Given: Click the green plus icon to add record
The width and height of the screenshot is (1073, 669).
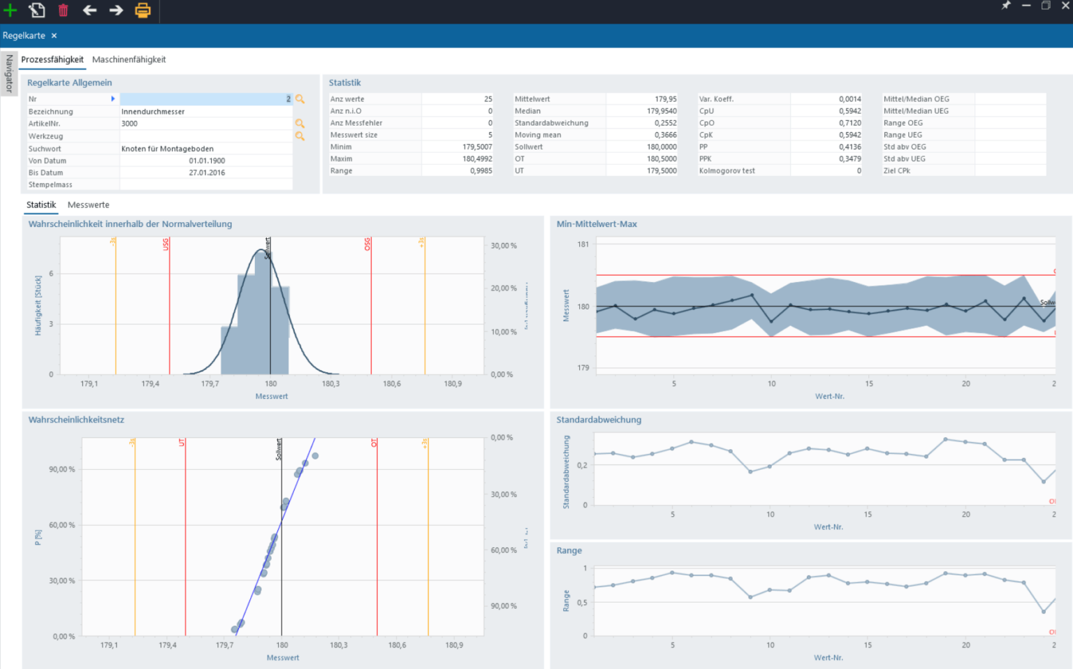Looking at the screenshot, I should click(x=10, y=10).
